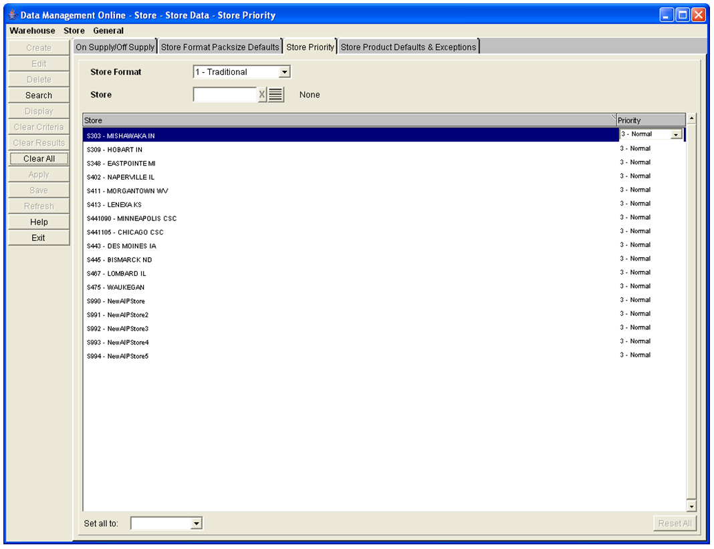The height and width of the screenshot is (549, 714).
Task: Open the General menu
Action: pos(109,31)
